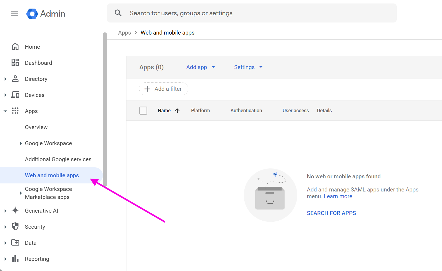442x271 pixels.
Task: Click the Add a filter button
Action: click(x=164, y=89)
